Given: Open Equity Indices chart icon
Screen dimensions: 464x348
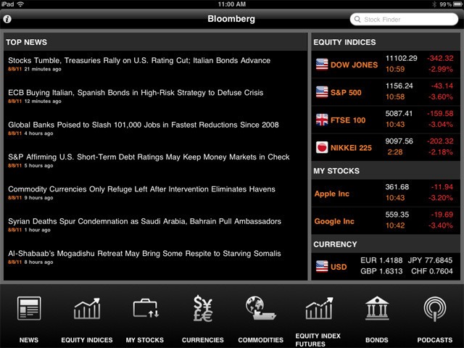Looking at the screenshot, I should [87, 310].
